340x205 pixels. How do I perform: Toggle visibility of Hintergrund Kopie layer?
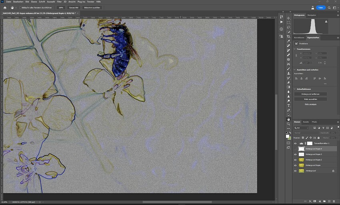pos(295,165)
